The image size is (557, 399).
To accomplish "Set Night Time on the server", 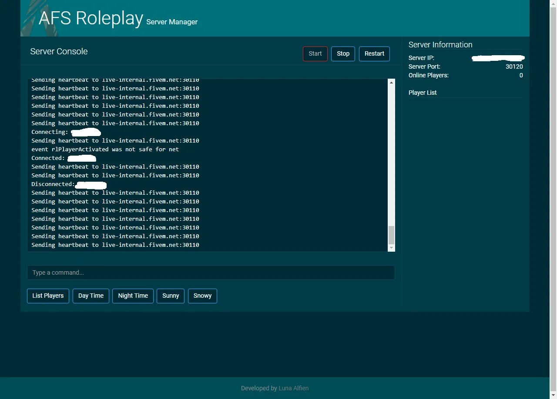I will [x=133, y=296].
